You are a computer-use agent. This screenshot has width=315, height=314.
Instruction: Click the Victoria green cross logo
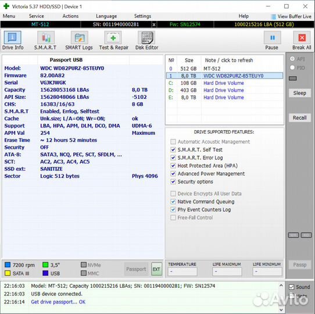coord(6,6)
